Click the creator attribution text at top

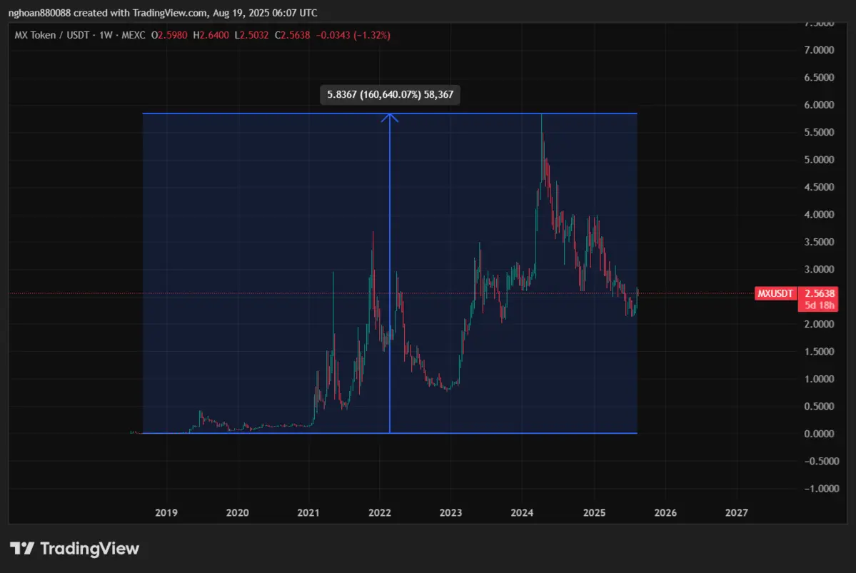(x=163, y=13)
